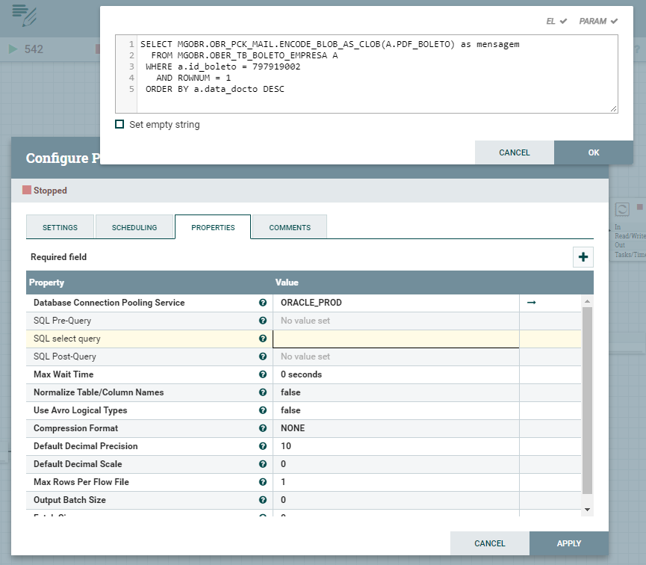The image size is (646, 565).
Task: Click help icon for Output Batch Size
Action: pyautogui.click(x=262, y=500)
